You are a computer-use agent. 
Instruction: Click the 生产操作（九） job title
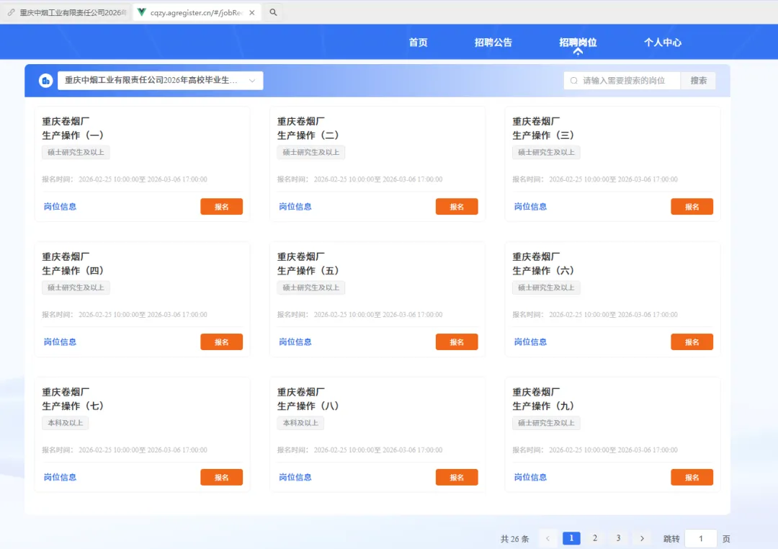(x=543, y=406)
